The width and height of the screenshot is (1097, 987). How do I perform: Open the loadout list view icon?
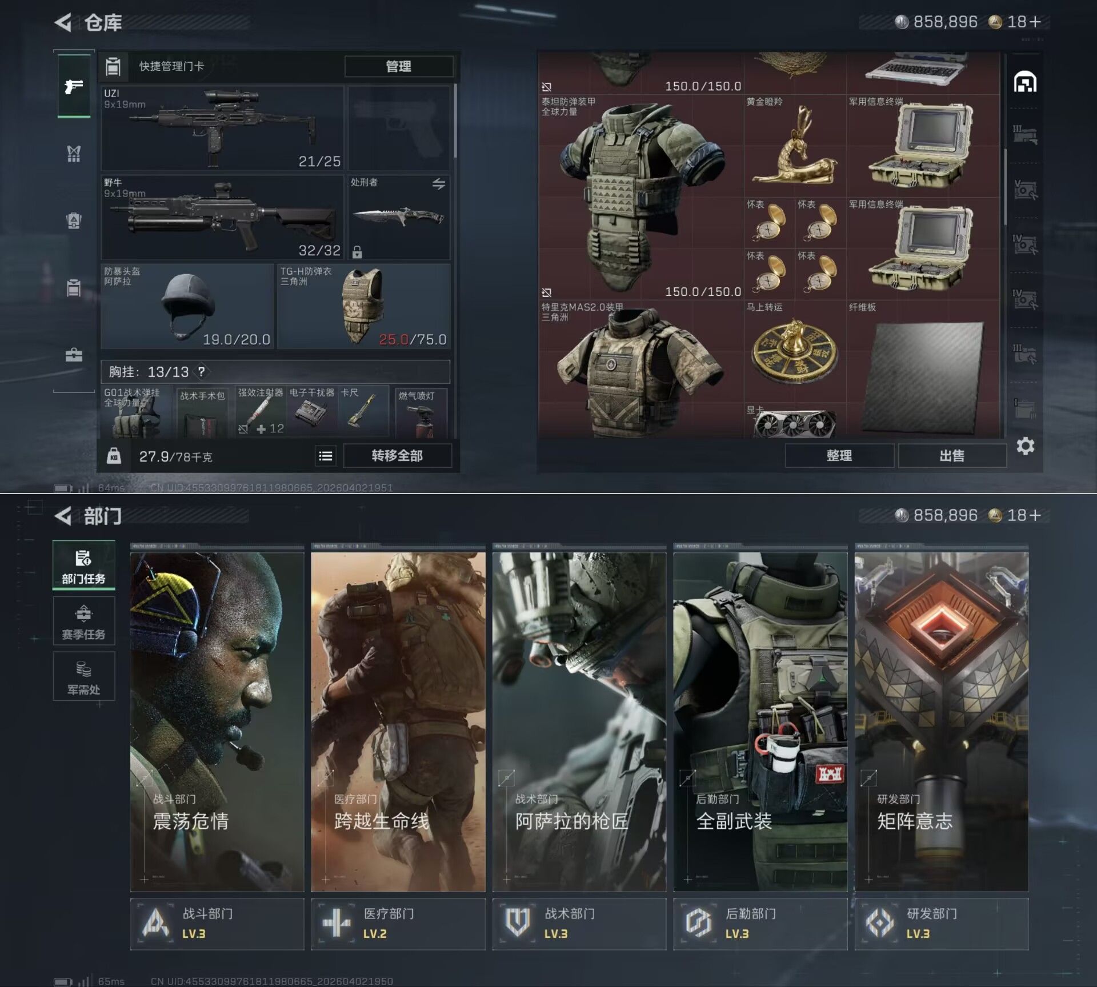[x=326, y=456]
